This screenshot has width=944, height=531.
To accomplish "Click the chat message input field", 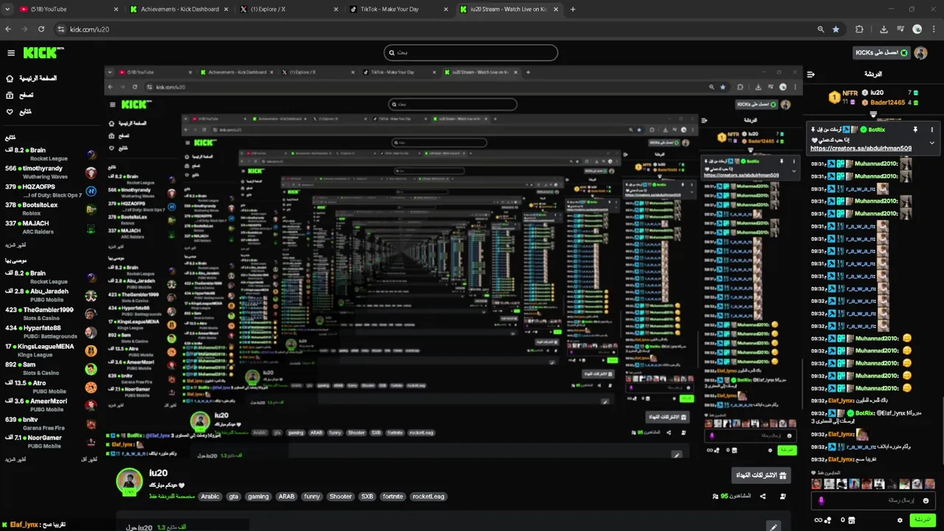I will (875, 501).
